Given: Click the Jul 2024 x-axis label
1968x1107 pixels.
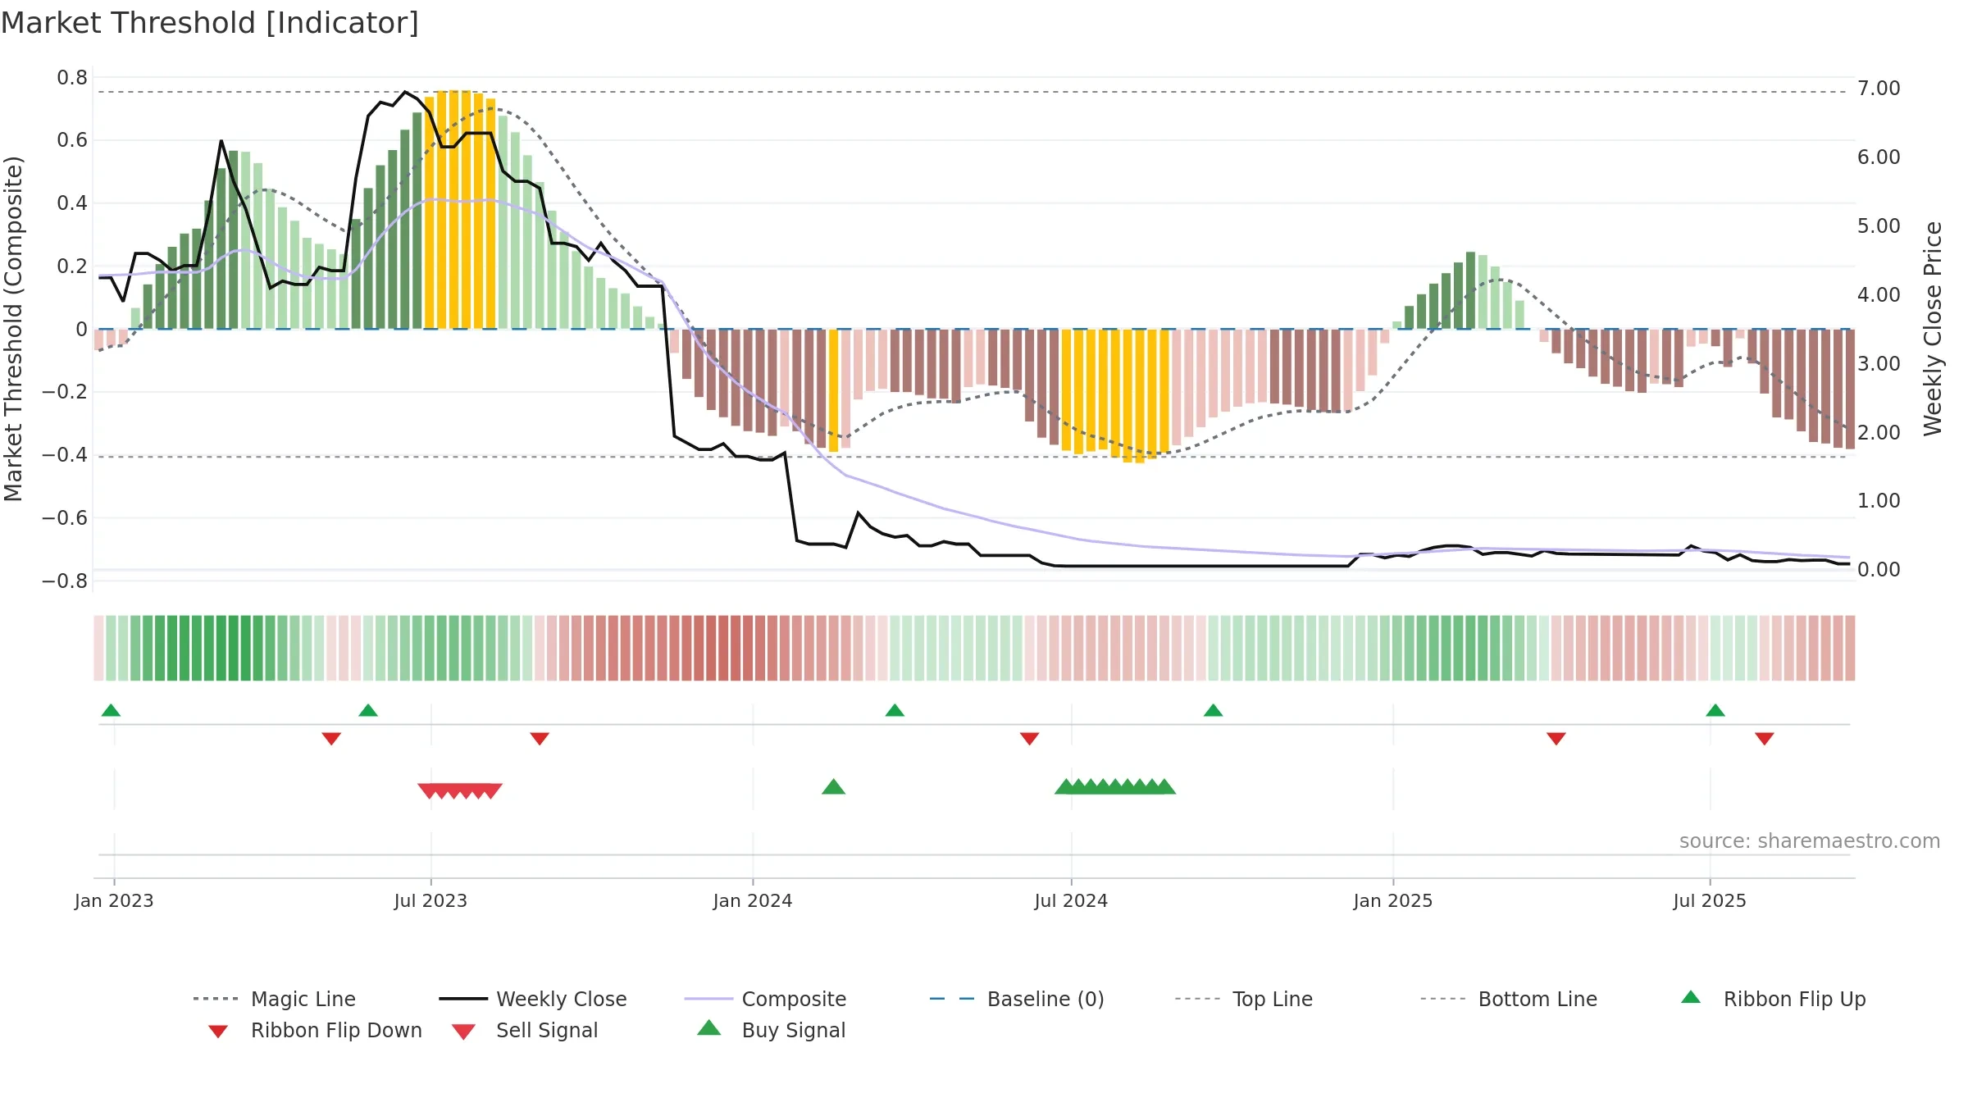Looking at the screenshot, I should point(1071,901).
